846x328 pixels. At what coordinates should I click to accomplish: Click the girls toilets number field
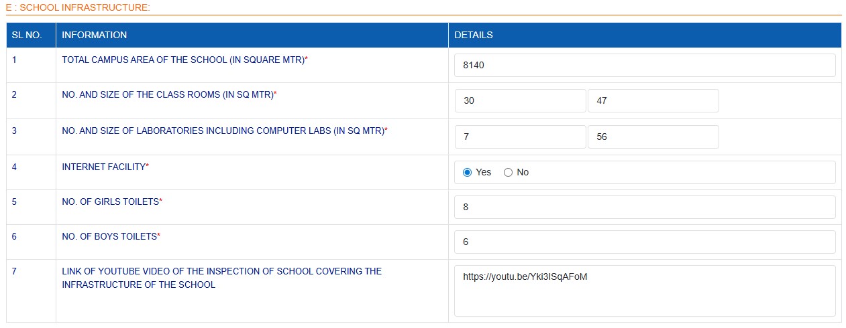[644, 208]
